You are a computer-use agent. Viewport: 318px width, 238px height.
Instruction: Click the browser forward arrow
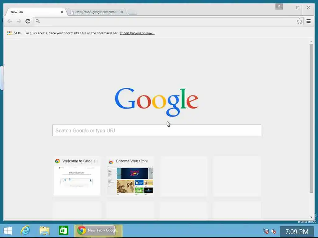[19, 21]
